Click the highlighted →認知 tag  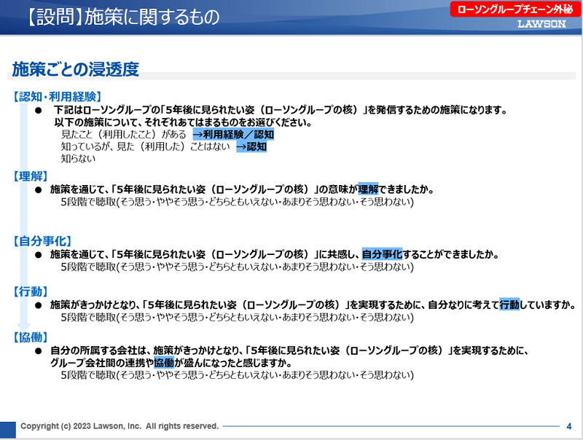[x=251, y=146]
